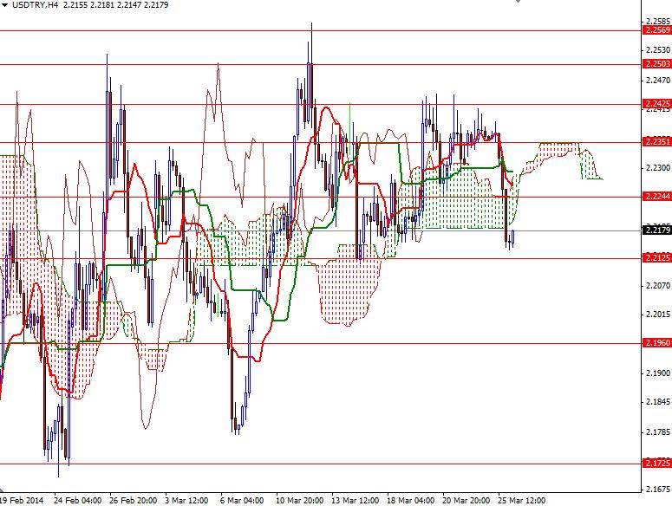Click the 10 Mar 20:00 time label
The image size is (672, 506).
point(299,501)
